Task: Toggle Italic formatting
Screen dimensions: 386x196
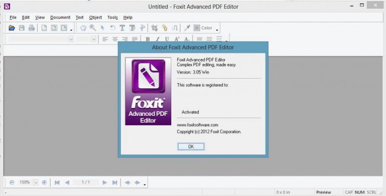Action: point(158,39)
